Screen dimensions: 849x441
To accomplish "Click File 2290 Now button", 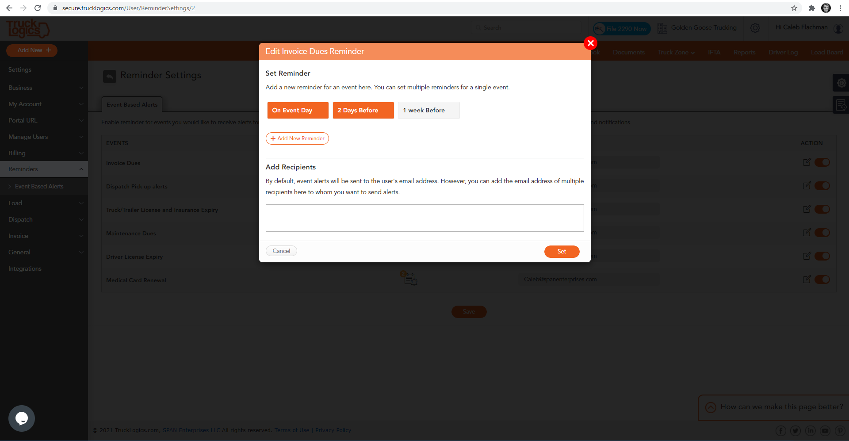I will (x=622, y=29).
